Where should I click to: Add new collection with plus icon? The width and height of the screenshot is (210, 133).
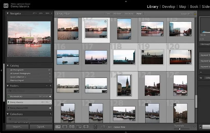click(x=51, y=114)
